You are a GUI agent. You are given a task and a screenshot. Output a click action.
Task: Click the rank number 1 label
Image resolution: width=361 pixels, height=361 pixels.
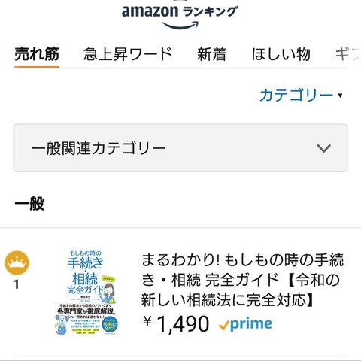click(x=17, y=284)
